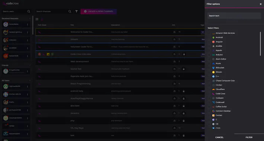Click CREATE A NEW CHANNEL button

pyautogui.click(x=99, y=12)
